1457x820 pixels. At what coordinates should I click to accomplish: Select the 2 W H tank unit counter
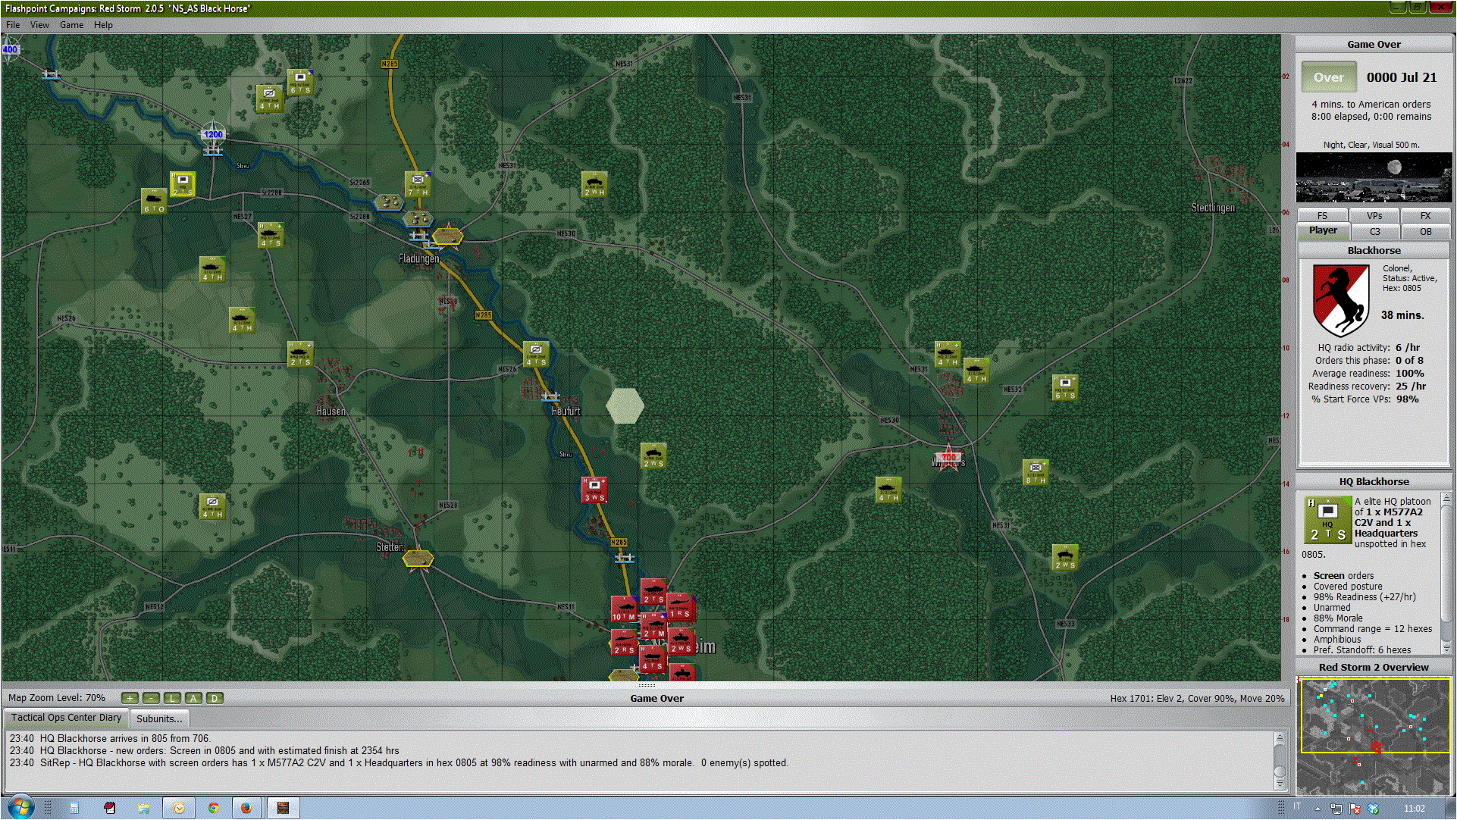point(594,184)
